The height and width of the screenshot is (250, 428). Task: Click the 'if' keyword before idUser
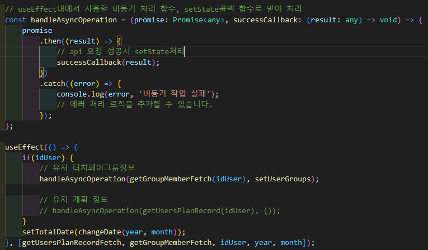tap(26, 158)
